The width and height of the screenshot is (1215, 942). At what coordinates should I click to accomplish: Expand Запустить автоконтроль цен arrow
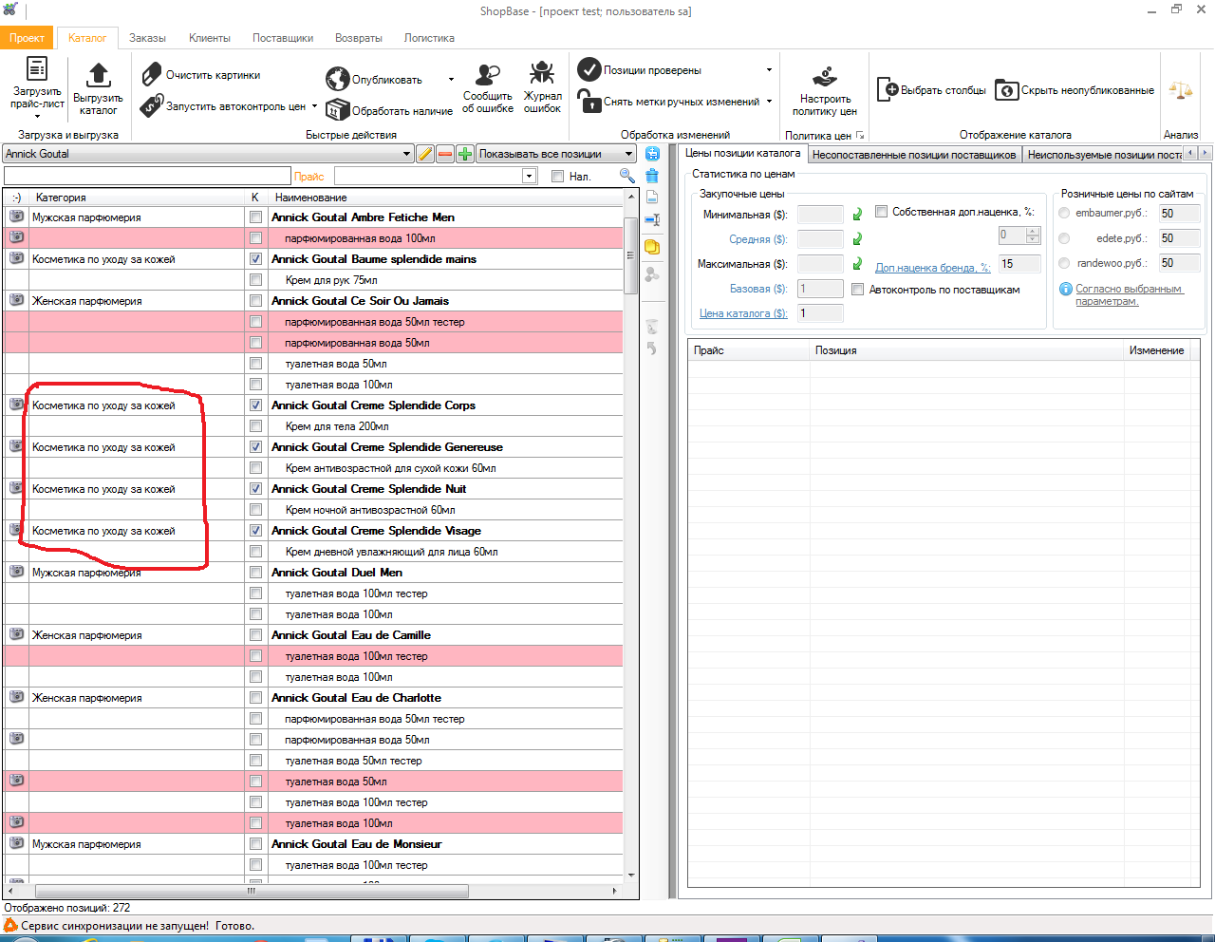click(314, 106)
